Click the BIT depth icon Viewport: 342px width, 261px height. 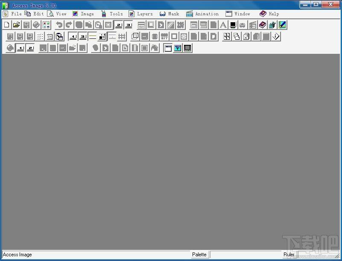click(x=164, y=36)
